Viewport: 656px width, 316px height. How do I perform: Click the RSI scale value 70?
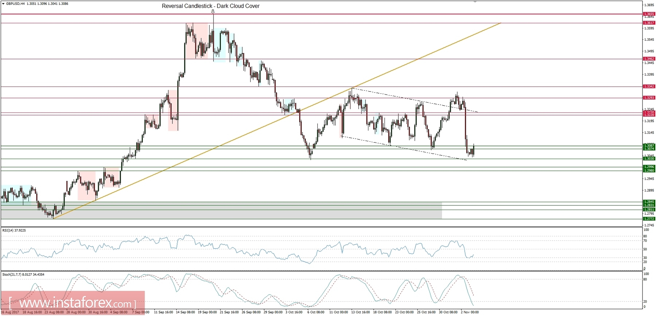(x=645, y=241)
